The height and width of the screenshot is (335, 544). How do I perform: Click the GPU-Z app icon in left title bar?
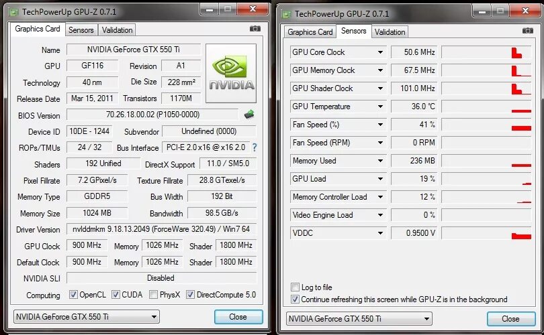[x=14, y=13]
